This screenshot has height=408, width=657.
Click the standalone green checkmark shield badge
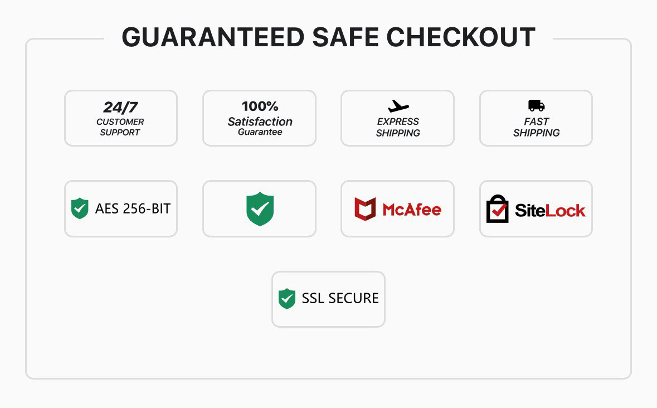click(x=260, y=208)
